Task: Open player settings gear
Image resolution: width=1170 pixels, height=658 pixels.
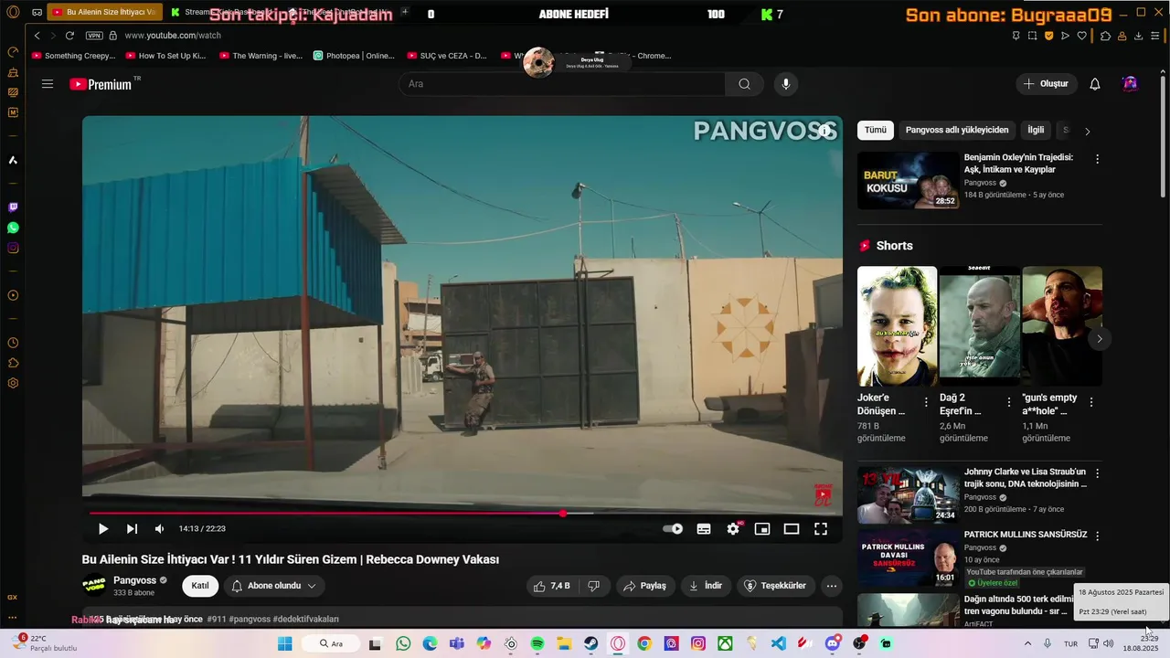Action: coord(733,529)
